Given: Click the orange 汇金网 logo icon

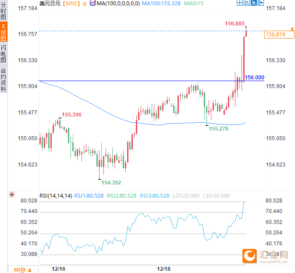Looking at the screenshot, I should [249, 255].
